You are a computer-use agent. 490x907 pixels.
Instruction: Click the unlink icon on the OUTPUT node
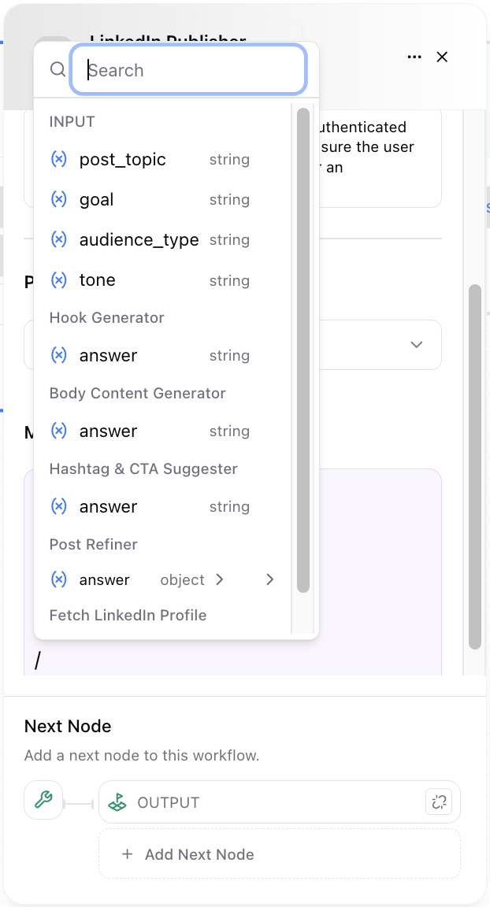click(x=439, y=801)
